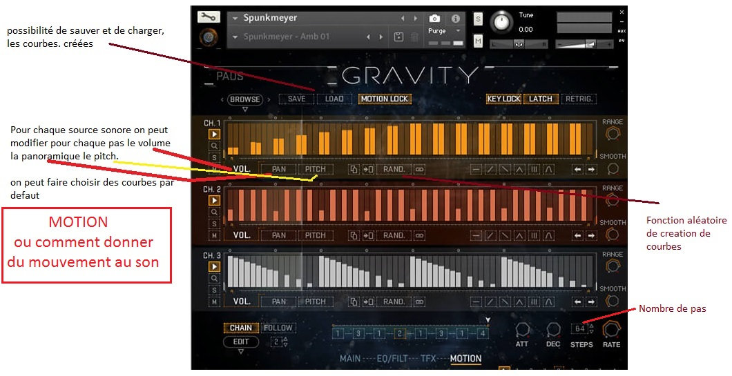This screenshot has height=376, width=732.
Task: Click the LOAD button
Action: click(x=334, y=99)
